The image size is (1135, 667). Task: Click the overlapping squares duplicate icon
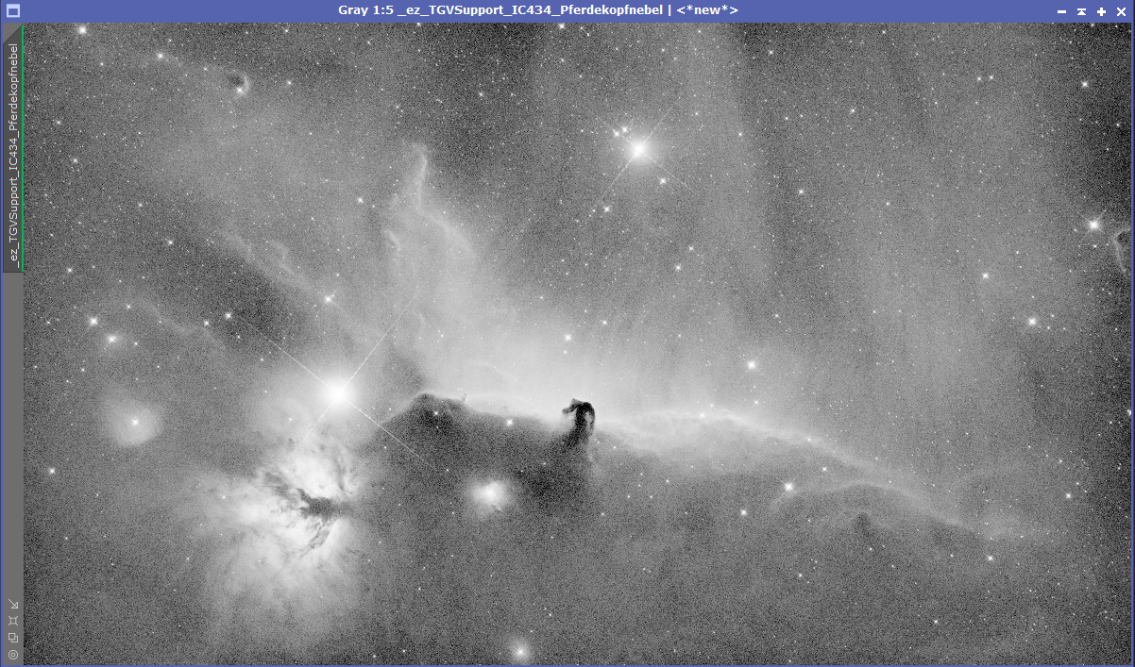click(12, 638)
